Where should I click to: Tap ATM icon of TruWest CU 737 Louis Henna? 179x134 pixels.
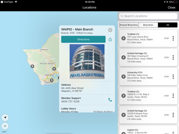pos(124,38)
